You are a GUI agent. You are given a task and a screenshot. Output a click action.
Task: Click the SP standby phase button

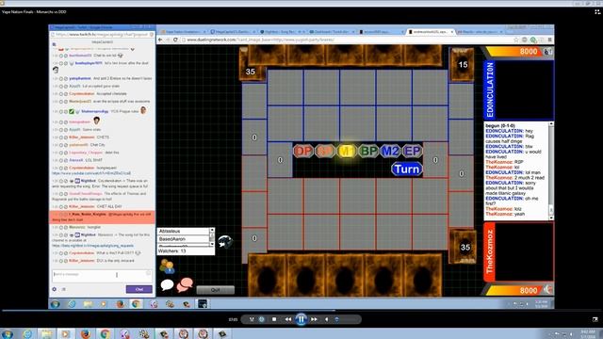coord(325,151)
